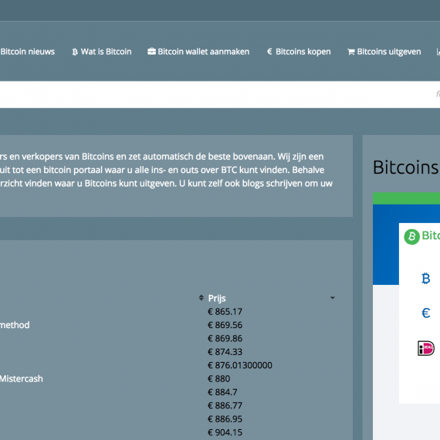Open the Bitcoins uitgeven menu item

(x=389, y=52)
